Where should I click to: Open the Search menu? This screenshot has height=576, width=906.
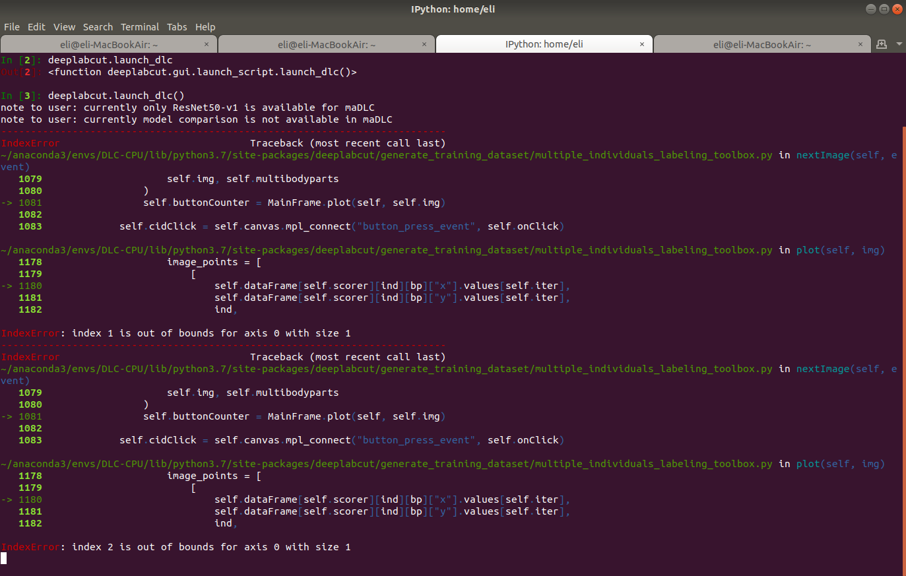[x=98, y=26]
